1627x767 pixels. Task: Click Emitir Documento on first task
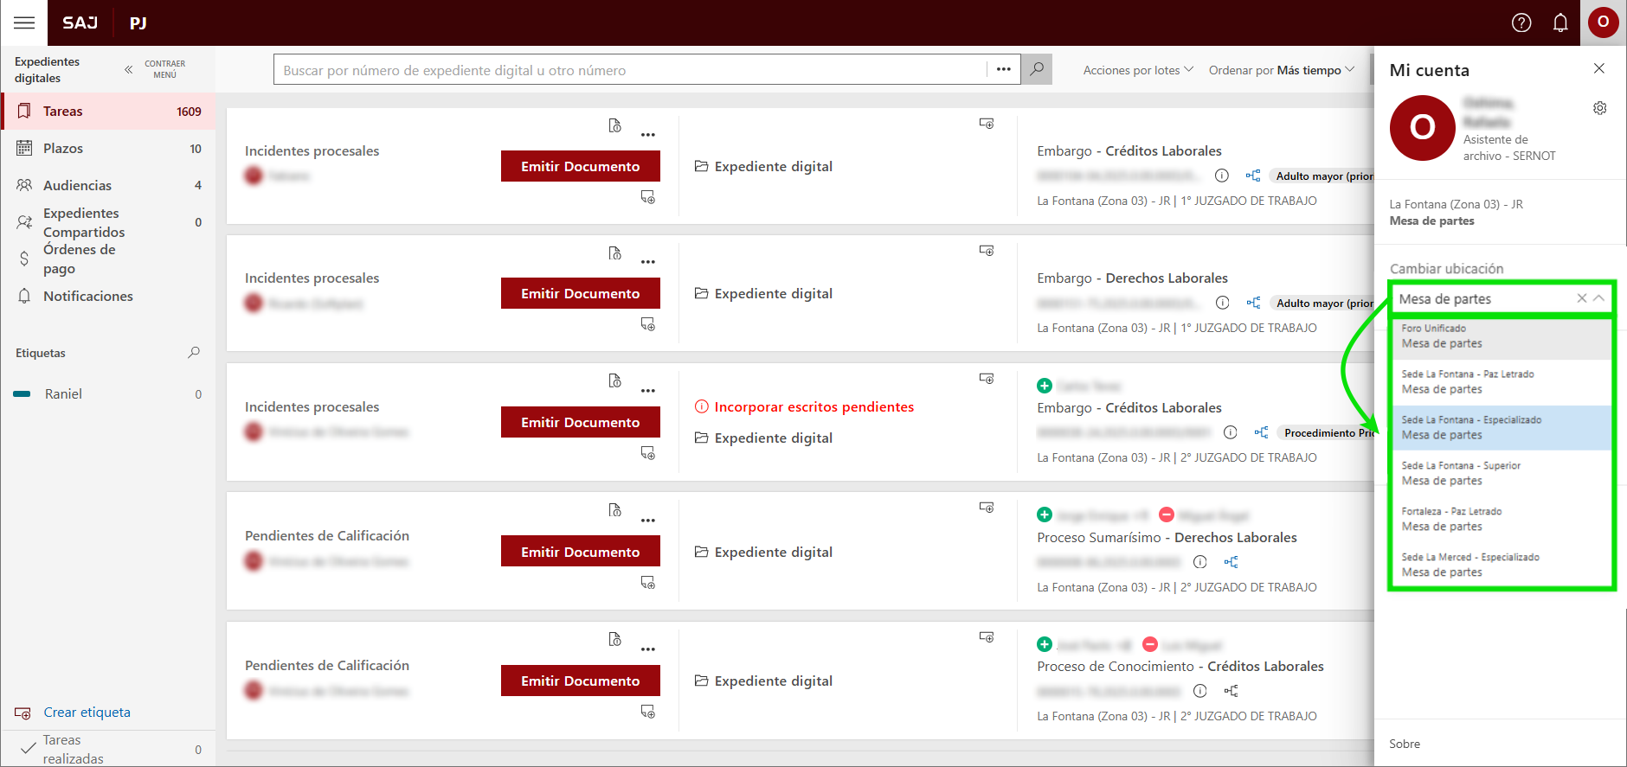(x=580, y=166)
